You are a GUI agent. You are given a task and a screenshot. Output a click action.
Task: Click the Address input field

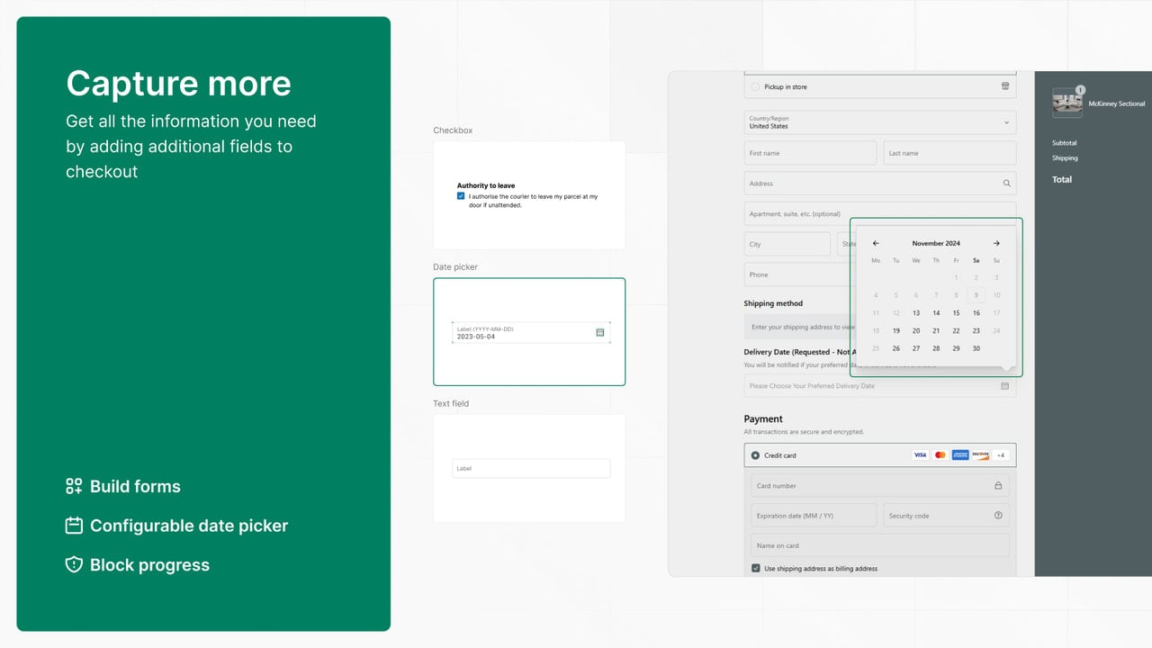tap(880, 184)
